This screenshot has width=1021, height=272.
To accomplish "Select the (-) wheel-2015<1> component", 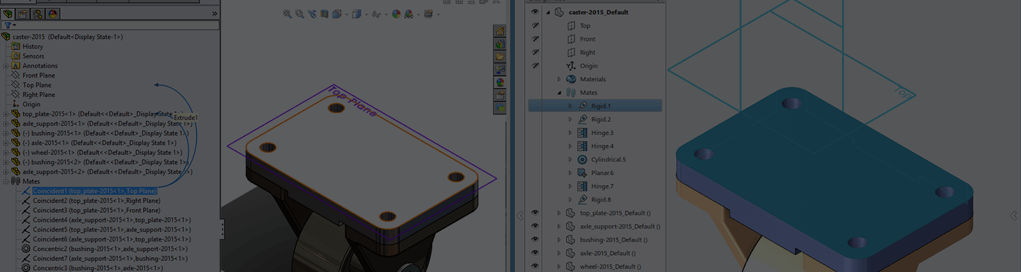I will tap(101, 152).
